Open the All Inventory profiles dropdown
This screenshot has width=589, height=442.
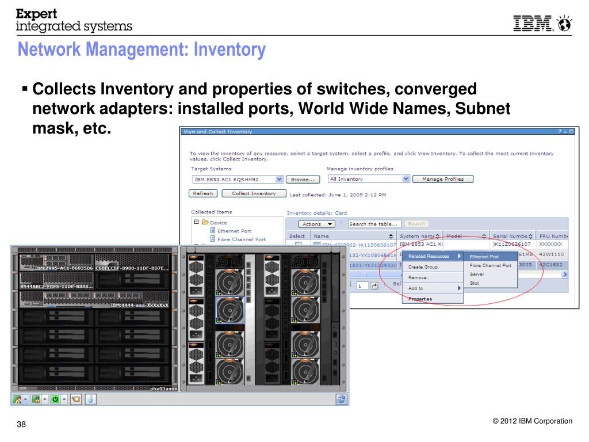pyautogui.click(x=406, y=179)
